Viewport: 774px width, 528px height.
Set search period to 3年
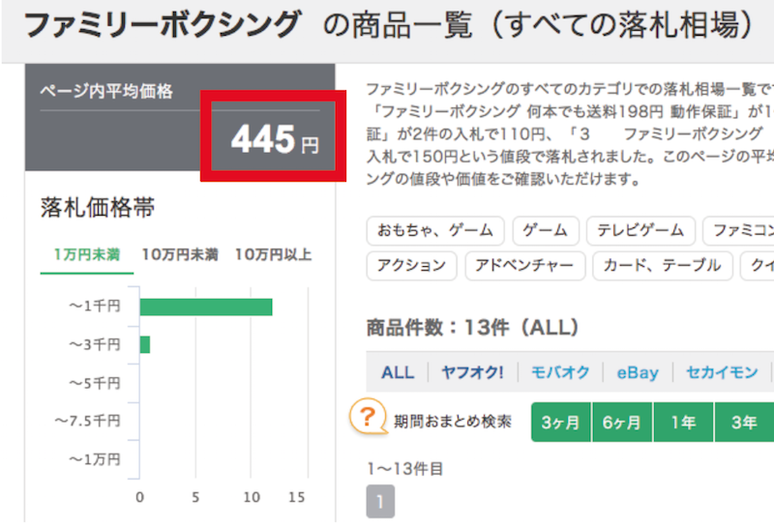click(744, 423)
